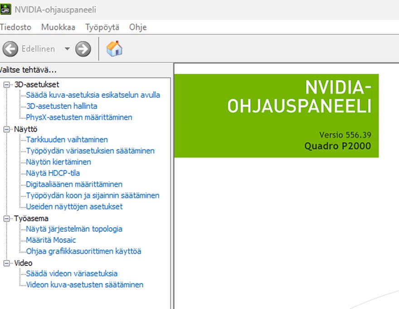Open the Muokkaa menu

[x=58, y=27]
